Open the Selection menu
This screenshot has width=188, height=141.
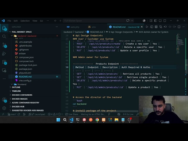tap(25, 21)
